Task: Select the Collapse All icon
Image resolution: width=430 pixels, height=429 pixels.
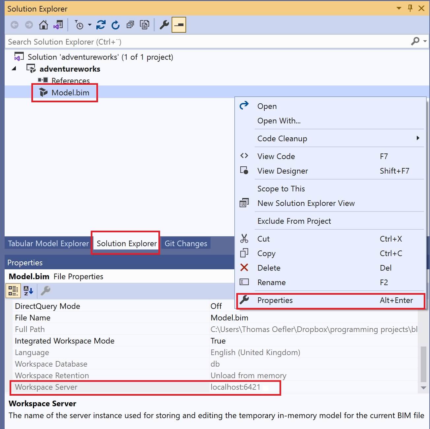Action: tap(130, 25)
